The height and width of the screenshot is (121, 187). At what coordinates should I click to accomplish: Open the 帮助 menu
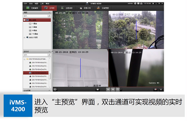click(47, 3)
